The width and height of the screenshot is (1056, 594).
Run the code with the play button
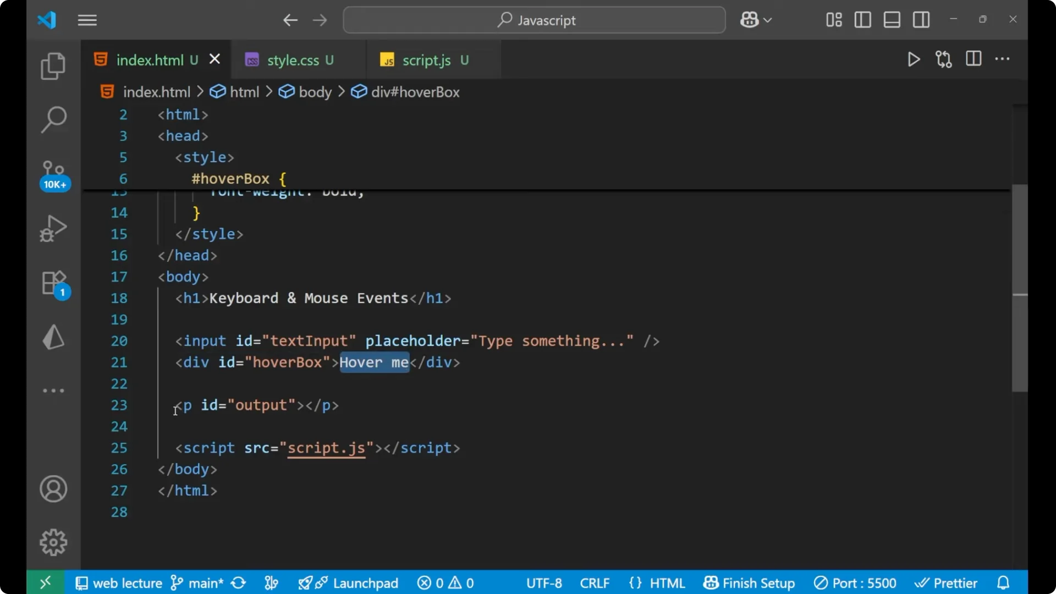tap(913, 59)
